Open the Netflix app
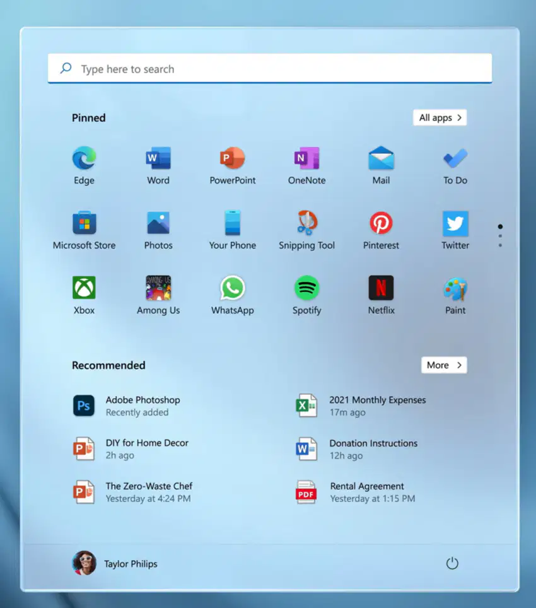536x608 pixels. 381,295
